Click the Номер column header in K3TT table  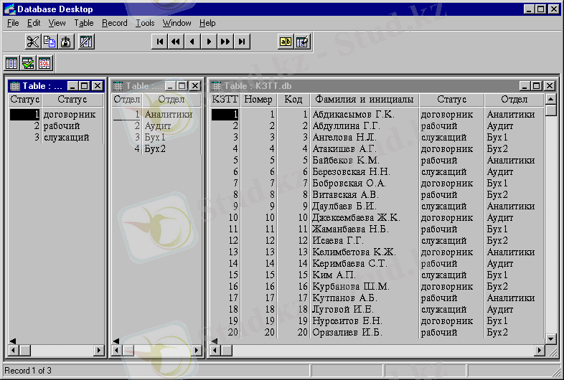pos(258,100)
